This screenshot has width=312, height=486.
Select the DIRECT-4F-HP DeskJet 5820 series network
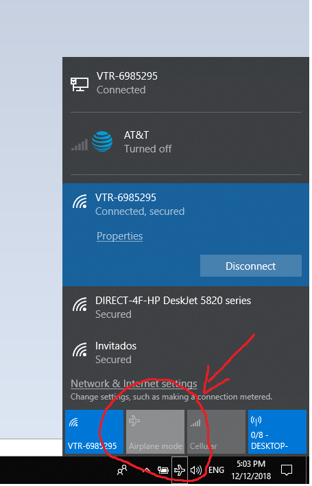tap(186, 308)
